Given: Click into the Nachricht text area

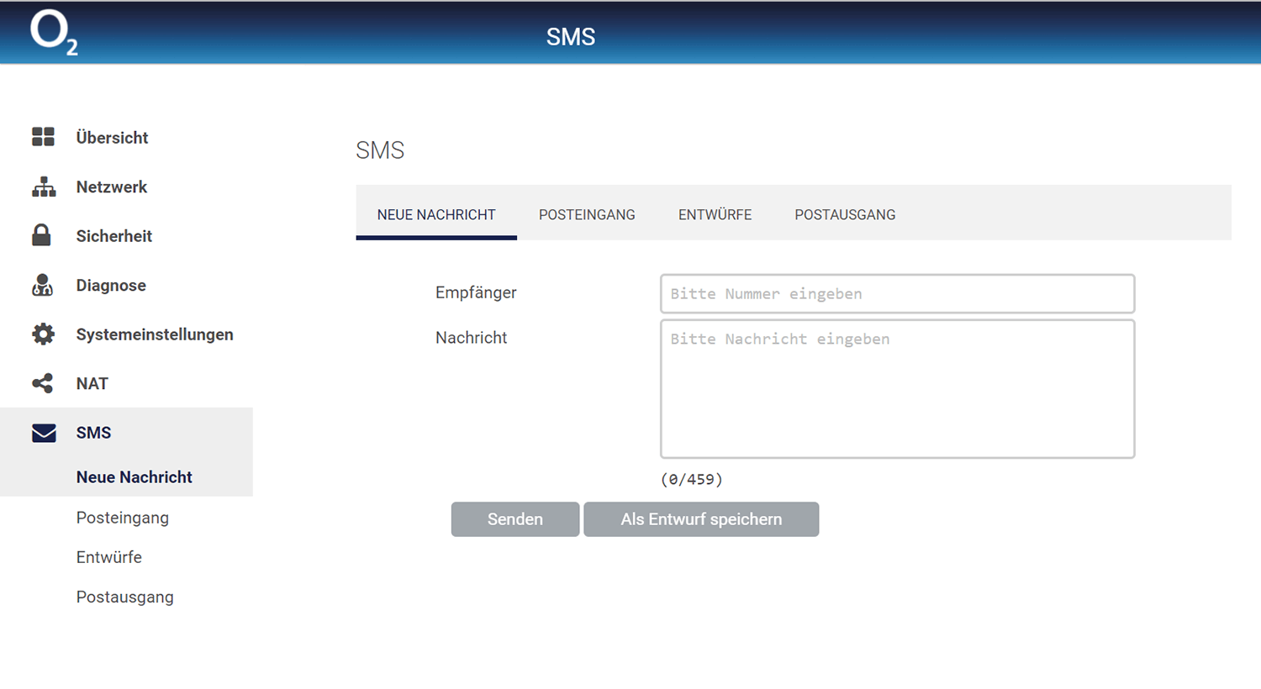Looking at the screenshot, I should click(897, 389).
